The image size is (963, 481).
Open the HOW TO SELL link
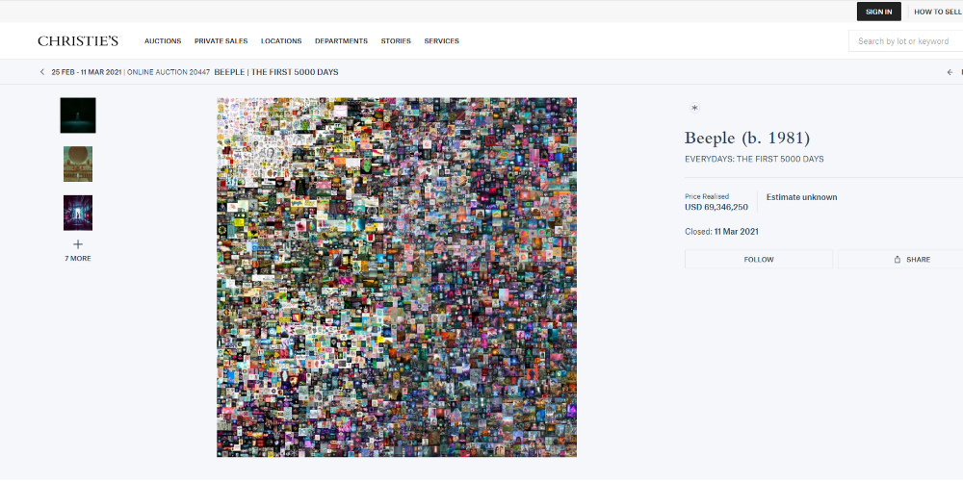pyautogui.click(x=938, y=12)
